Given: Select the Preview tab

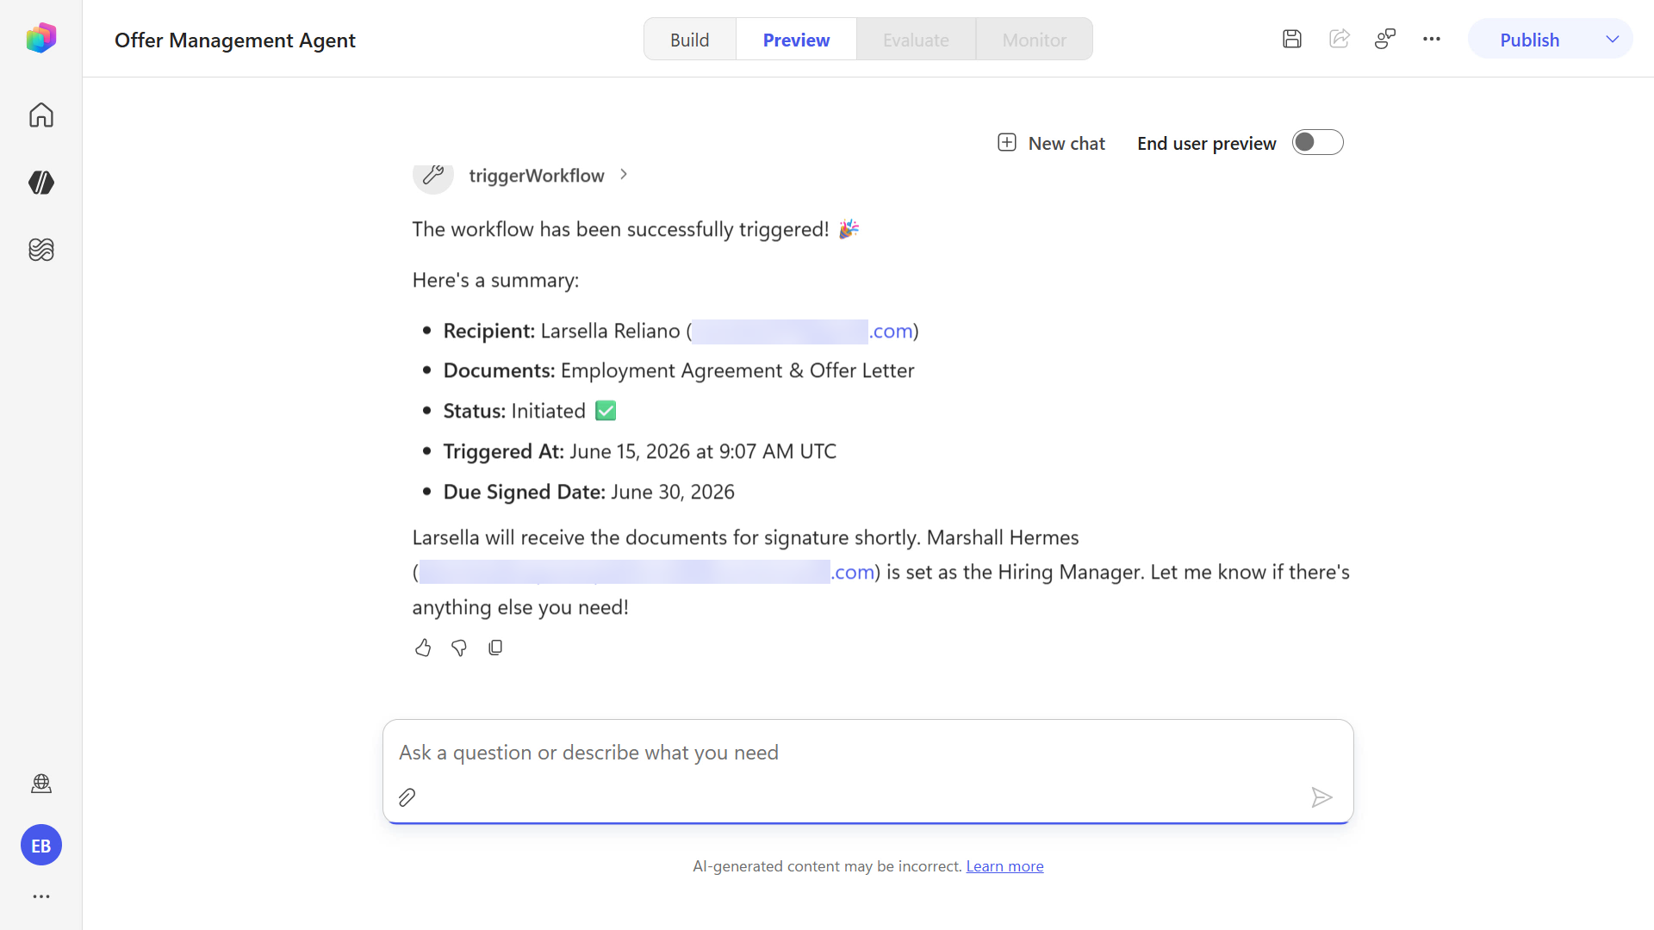Looking at the screenshot, I should [x=796, y=40].
